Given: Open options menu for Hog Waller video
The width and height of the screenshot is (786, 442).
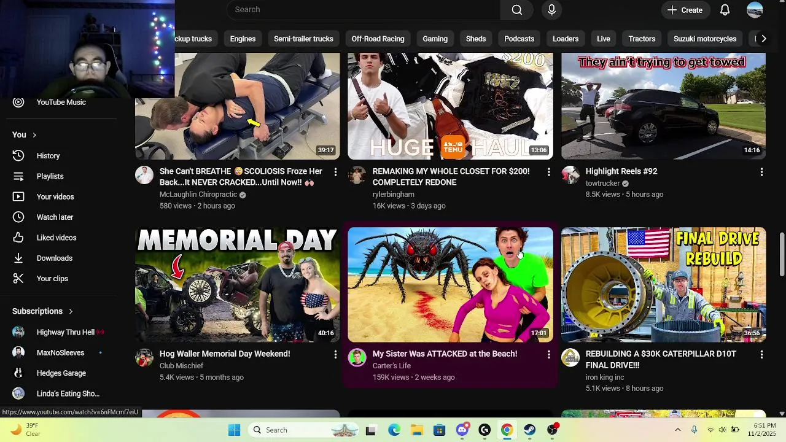Looking at the screenshot, I should [x=335, y=355].
